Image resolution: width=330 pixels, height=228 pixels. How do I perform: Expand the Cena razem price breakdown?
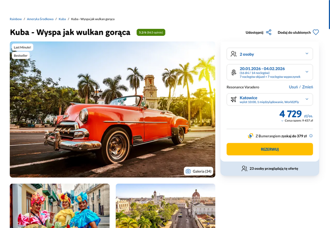pos(297,121)
